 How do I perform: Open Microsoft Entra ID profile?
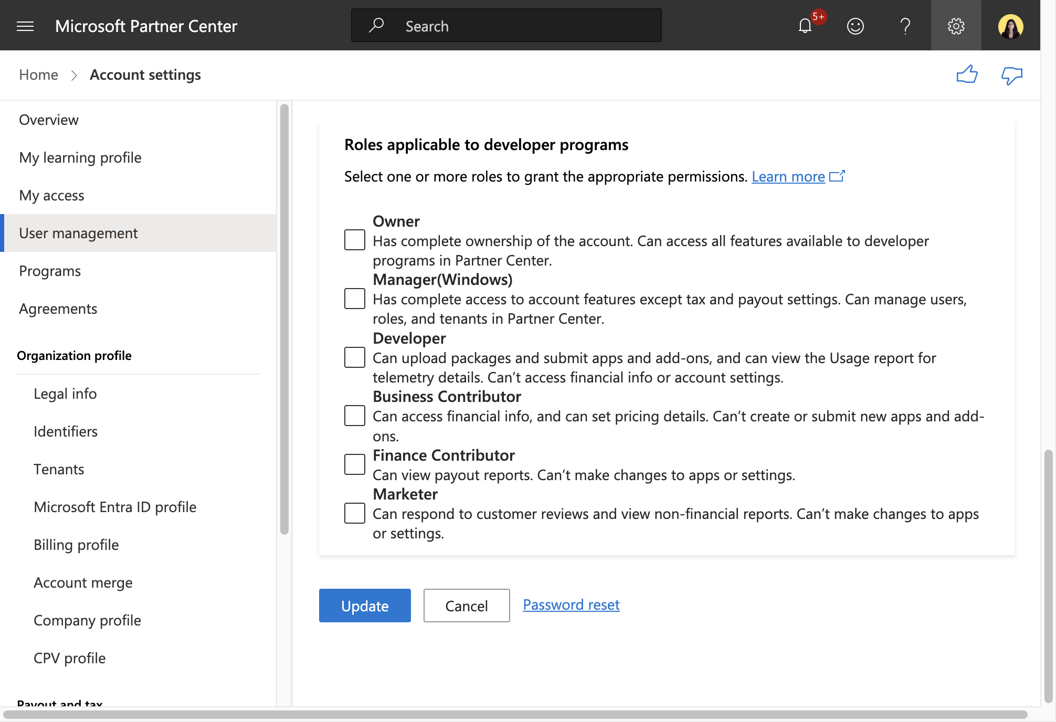pos(139,507)
